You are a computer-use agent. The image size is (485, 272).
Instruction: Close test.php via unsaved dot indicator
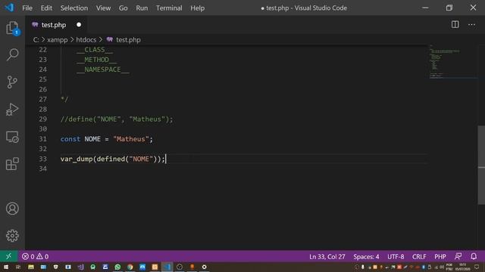point(79,25)
